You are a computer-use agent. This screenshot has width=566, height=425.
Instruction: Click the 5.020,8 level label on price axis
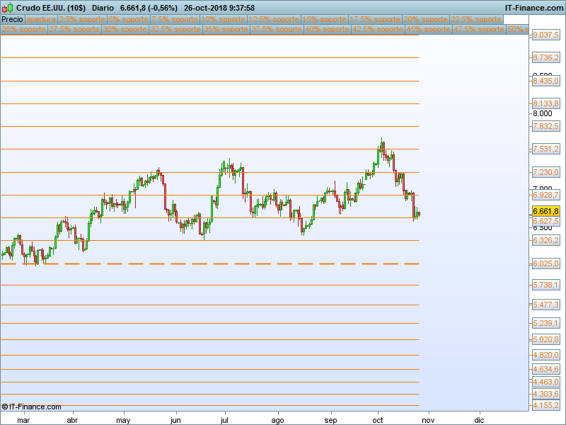tap(545, 340)
